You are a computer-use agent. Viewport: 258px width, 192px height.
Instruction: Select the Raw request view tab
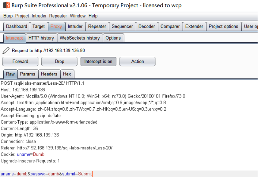(10, 74)
